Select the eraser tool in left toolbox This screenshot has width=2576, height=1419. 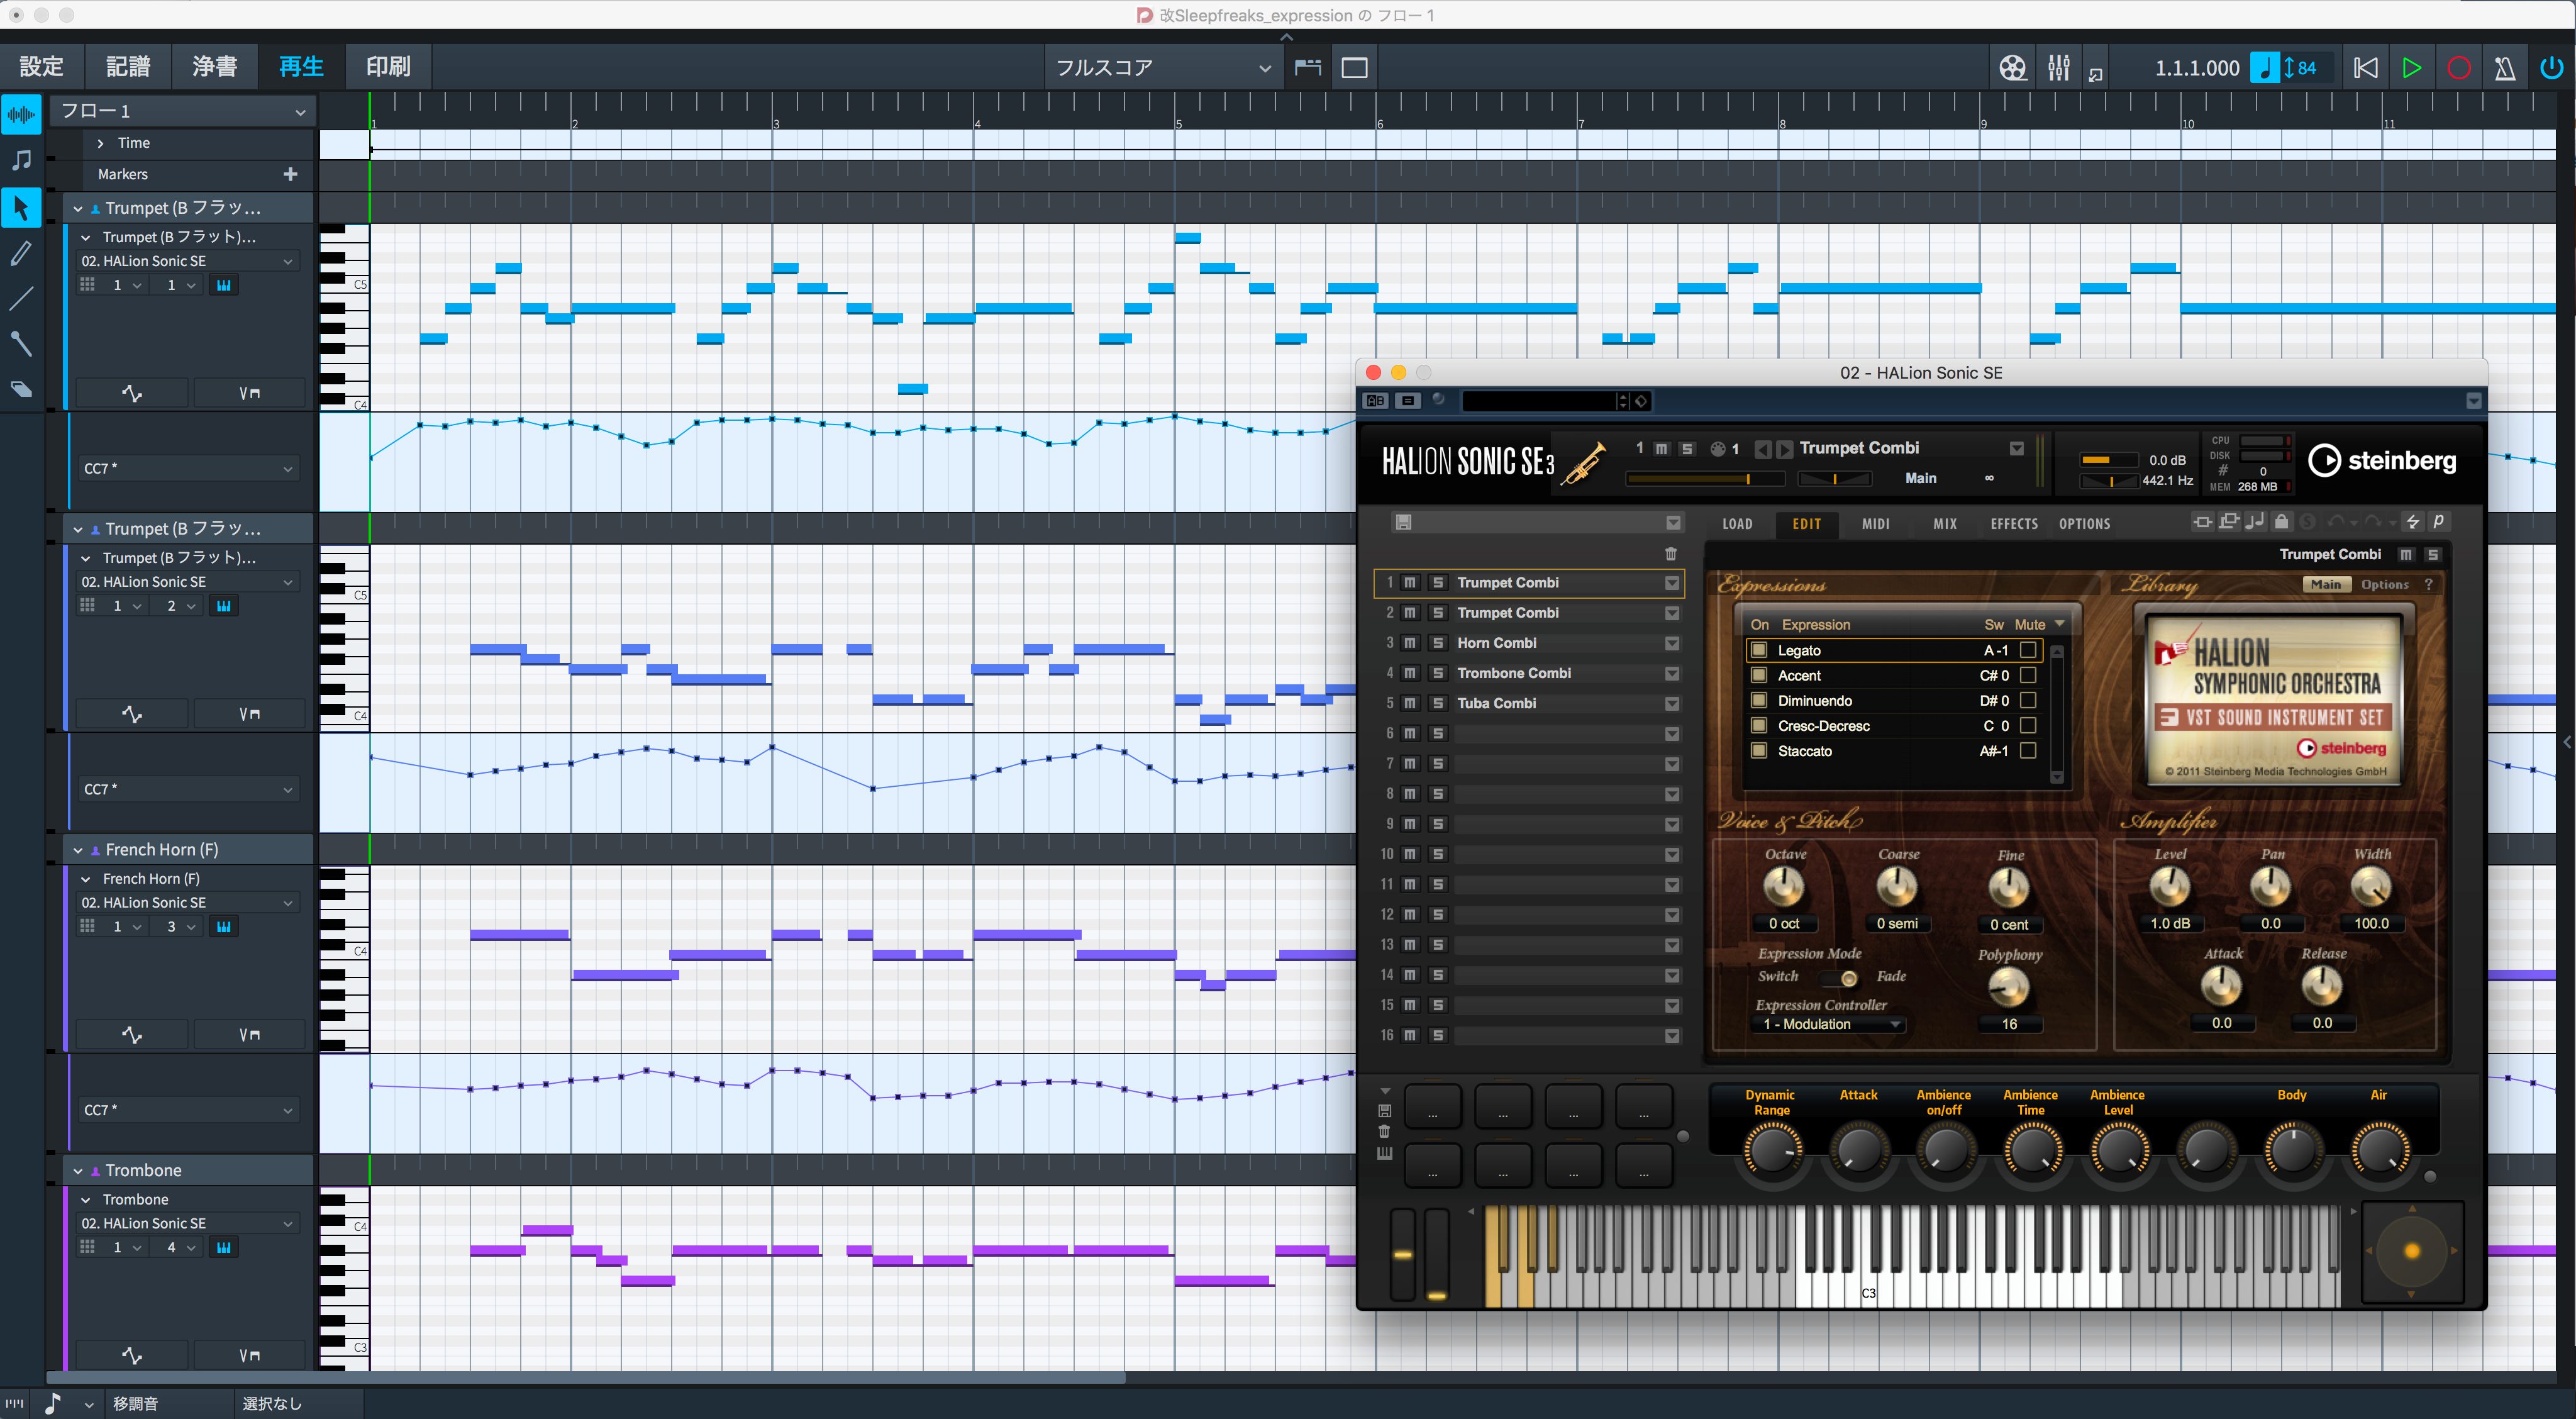tap(21, 390)
